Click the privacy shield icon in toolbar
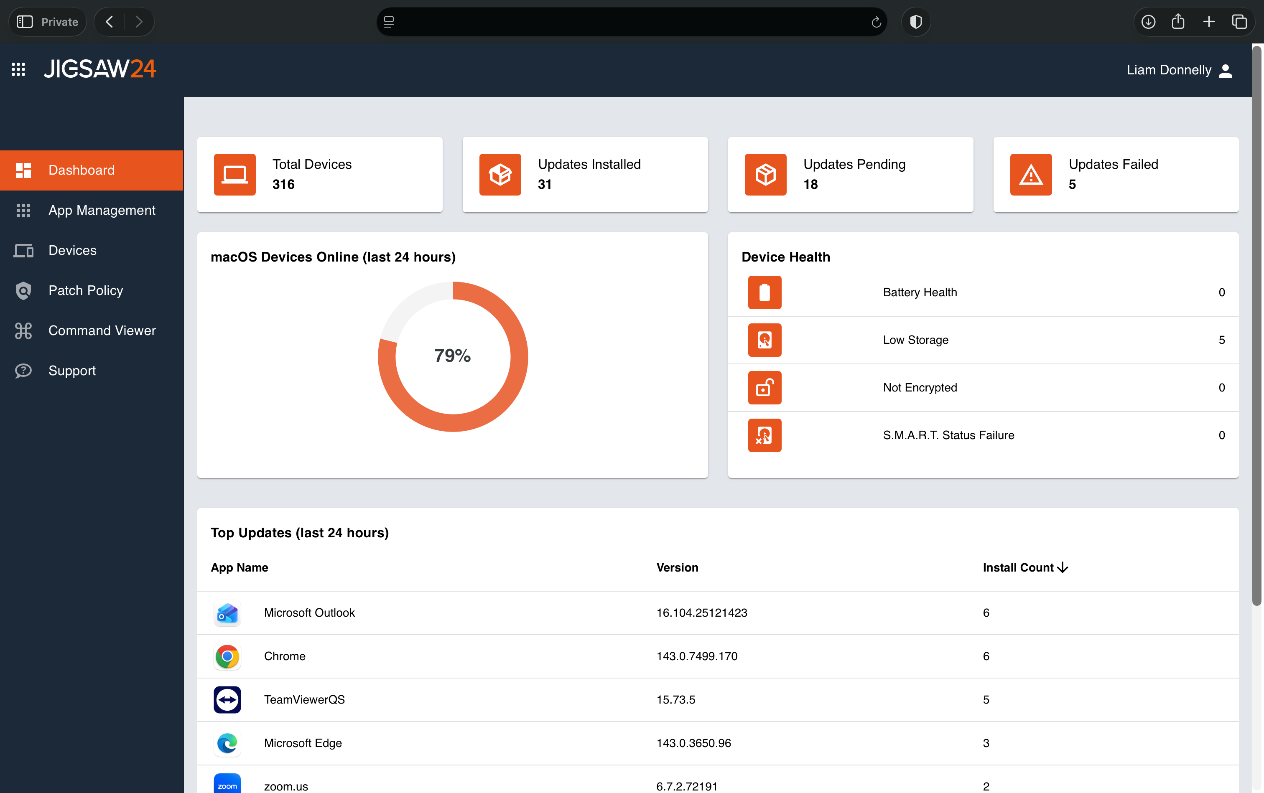This screenshot has height=793, width=1264. pos(915,21)
